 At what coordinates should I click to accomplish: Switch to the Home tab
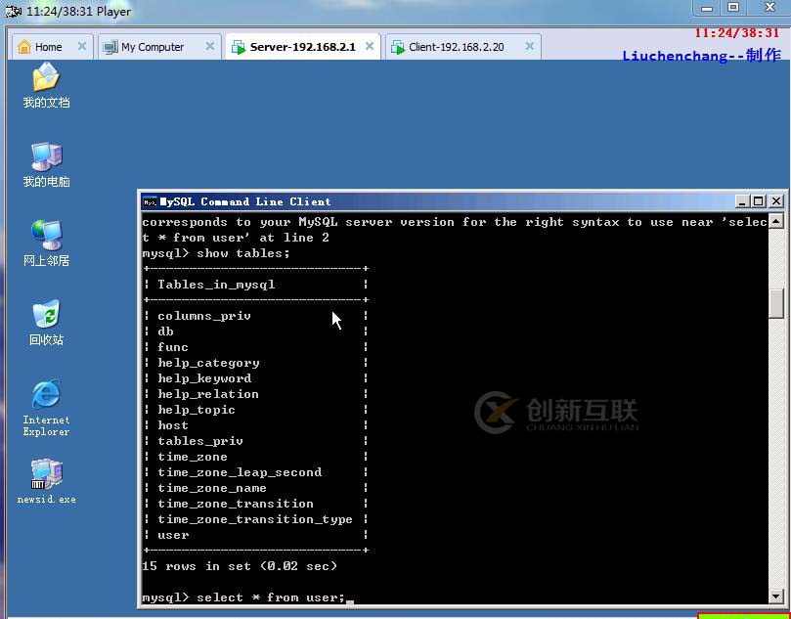52,47
